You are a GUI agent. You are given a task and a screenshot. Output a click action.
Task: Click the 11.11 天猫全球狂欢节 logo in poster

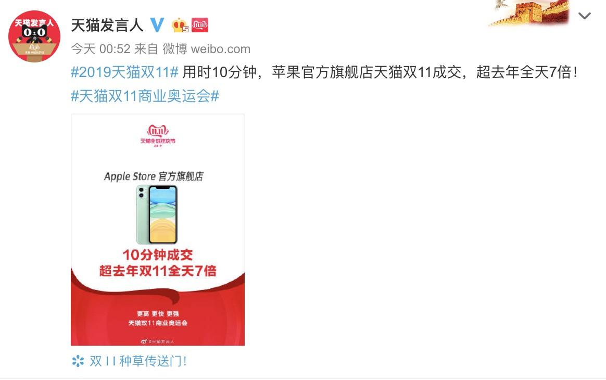click(158, 136)
